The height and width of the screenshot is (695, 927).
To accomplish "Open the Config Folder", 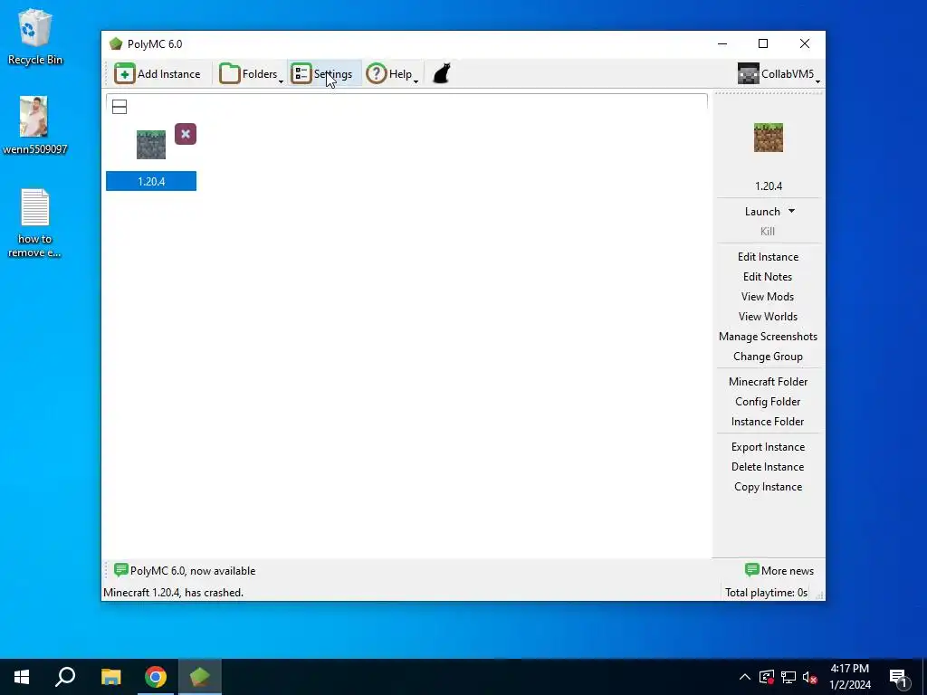I will (x=768, y=402).
